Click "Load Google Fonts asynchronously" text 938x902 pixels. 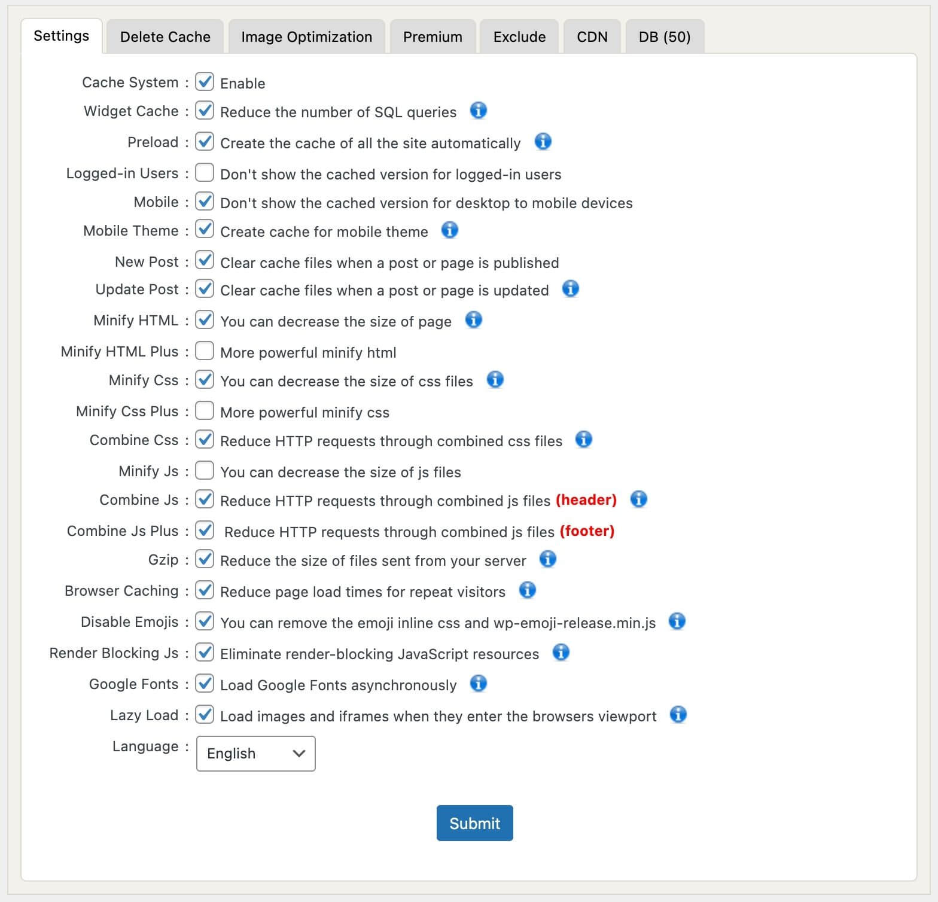[338, 685]
